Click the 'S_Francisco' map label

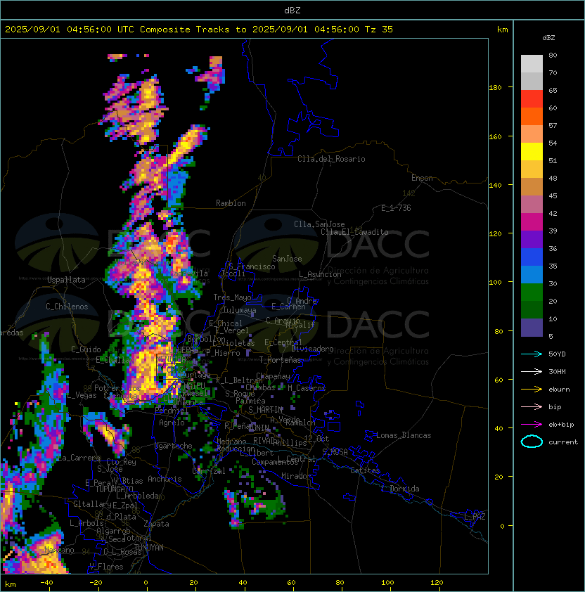pyautogui.click(x=252, y=266)
